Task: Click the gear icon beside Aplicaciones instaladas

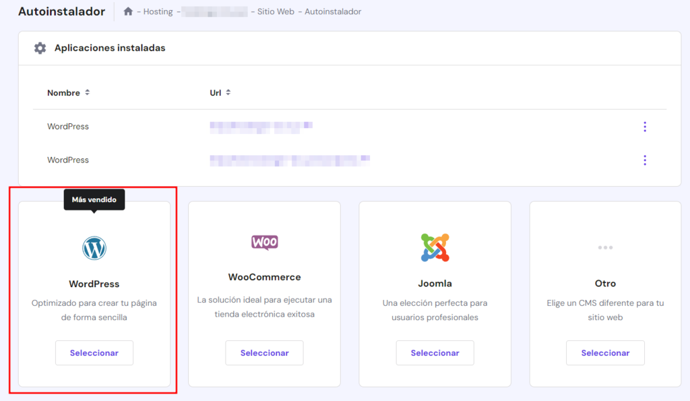Action: click(x=39, y=48)
